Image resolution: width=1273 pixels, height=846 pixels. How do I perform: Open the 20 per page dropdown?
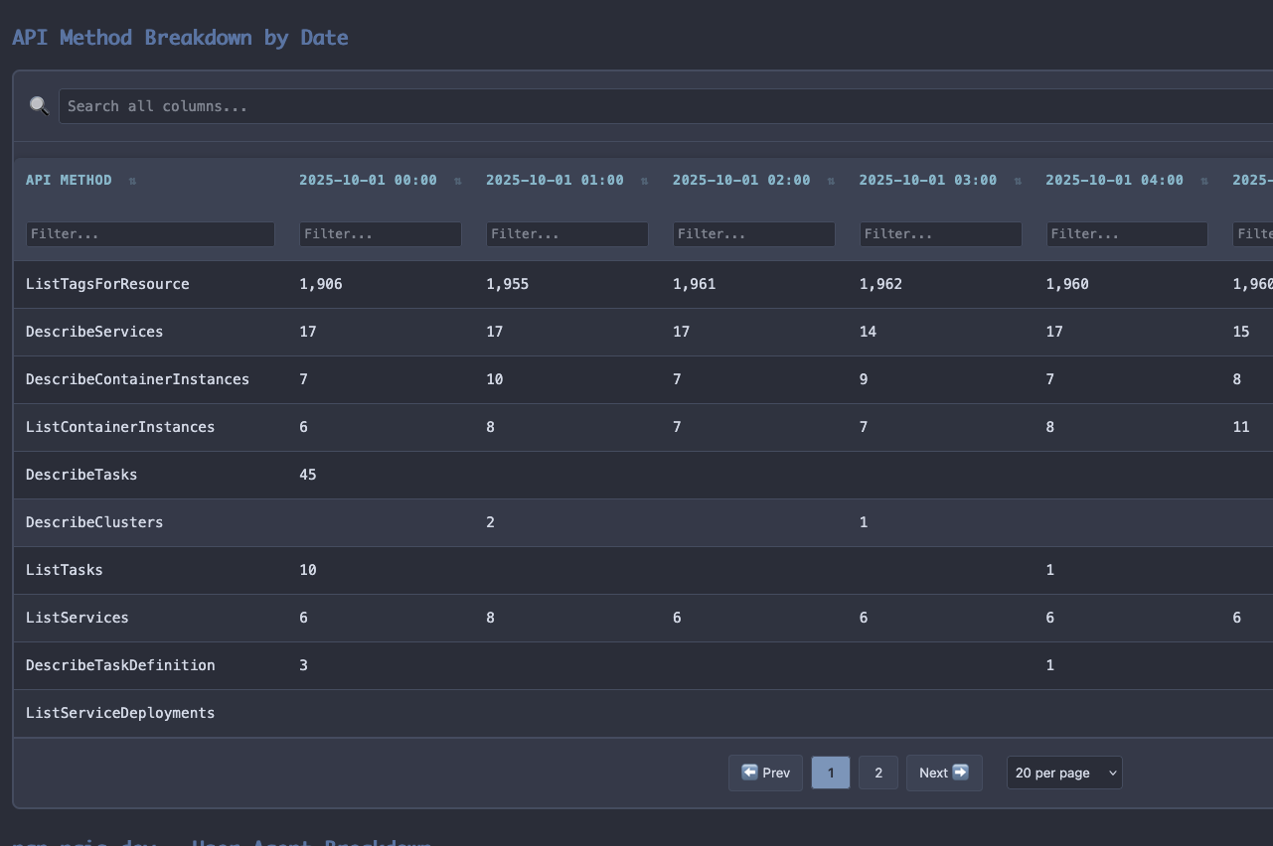click(1064, 773)
